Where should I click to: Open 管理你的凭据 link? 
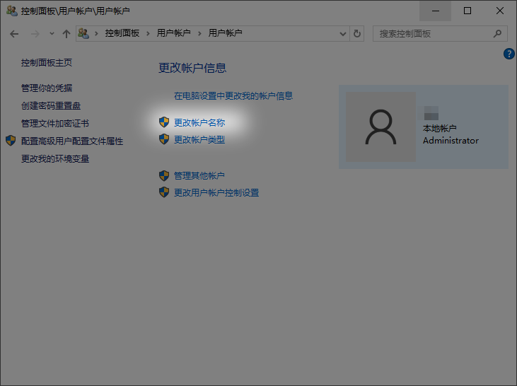coord(47,88)
